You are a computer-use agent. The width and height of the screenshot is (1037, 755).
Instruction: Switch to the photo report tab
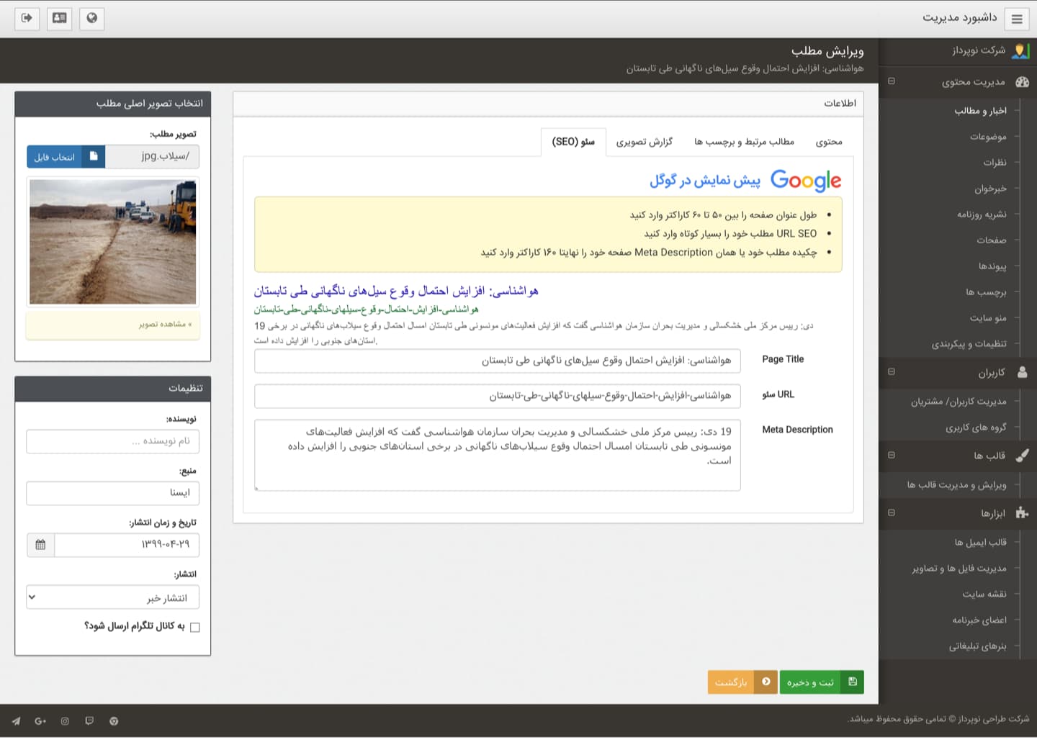pyautogui.click(x=644, y=142)
